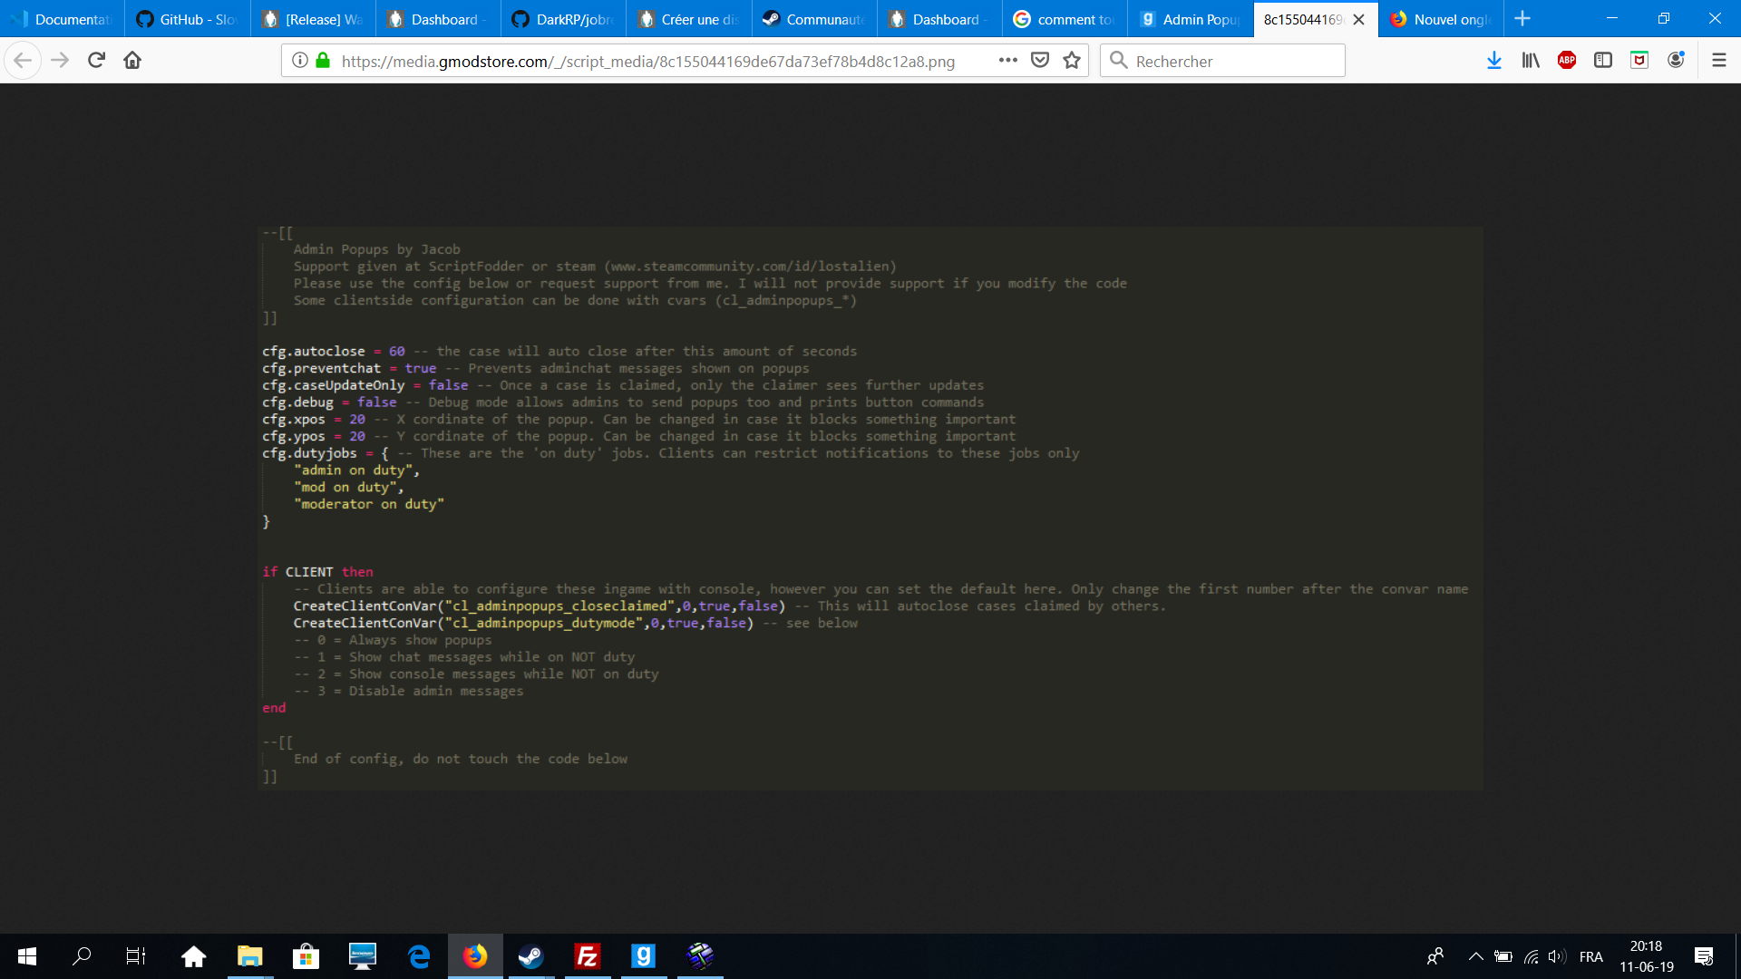Change FRA keyboard input language
Image resolution: width=1741 pixels, height=979 pixels.
[1591, 956]
